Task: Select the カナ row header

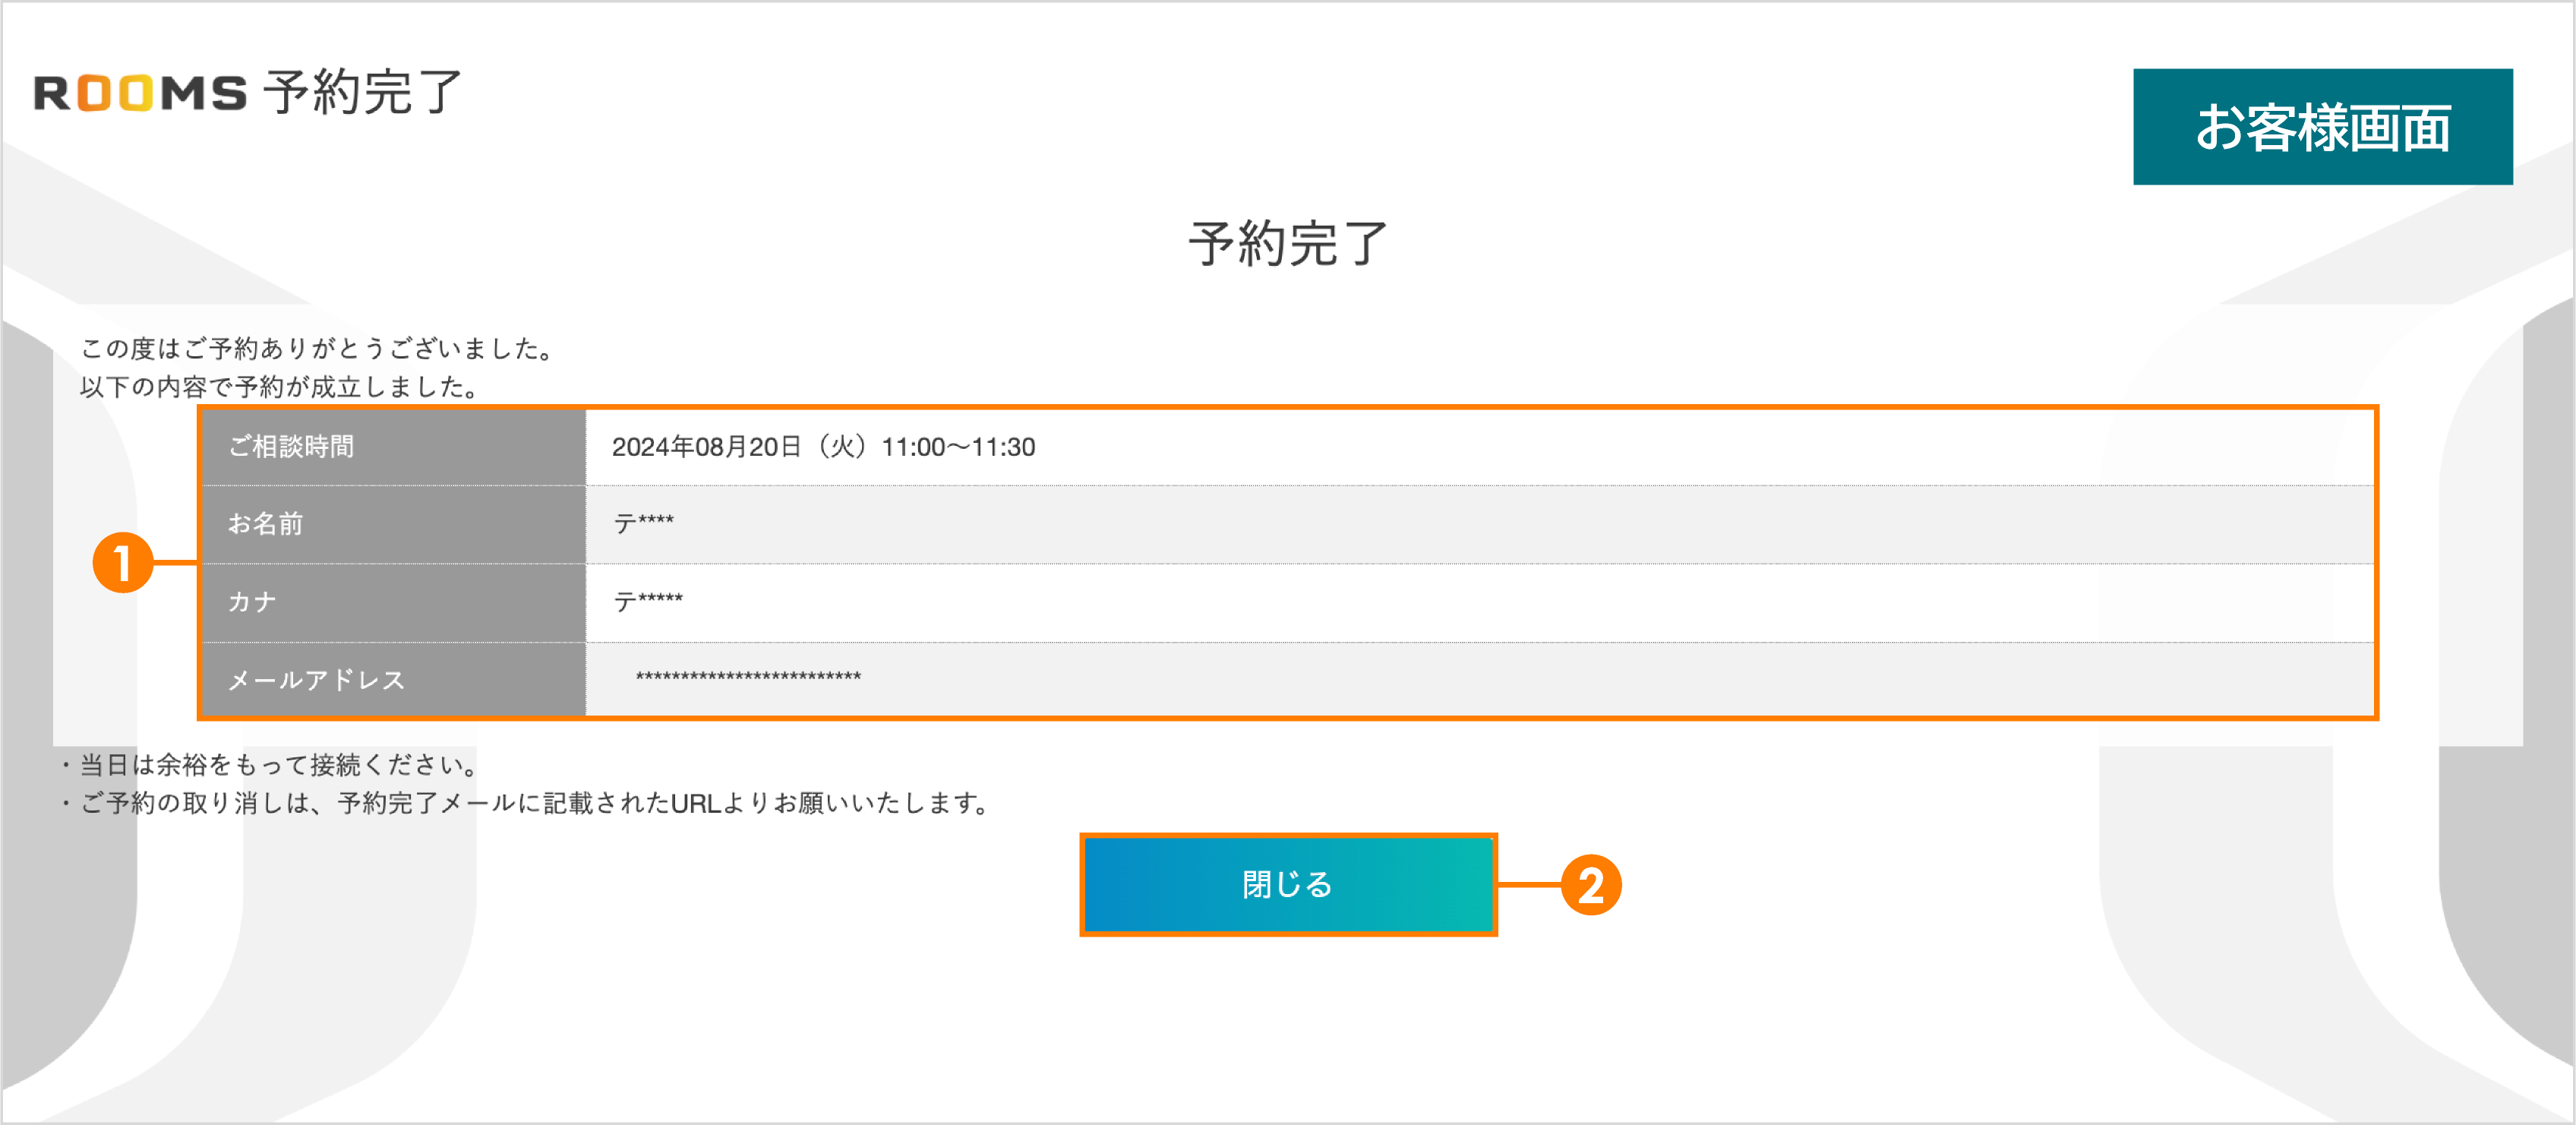Action: click(x=252, y=601)
